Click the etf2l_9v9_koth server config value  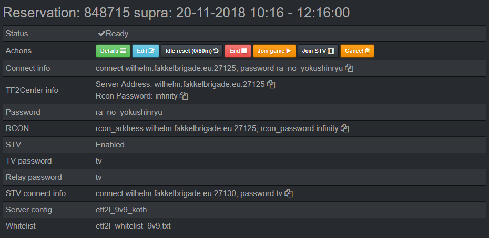[x=121, y=210]
